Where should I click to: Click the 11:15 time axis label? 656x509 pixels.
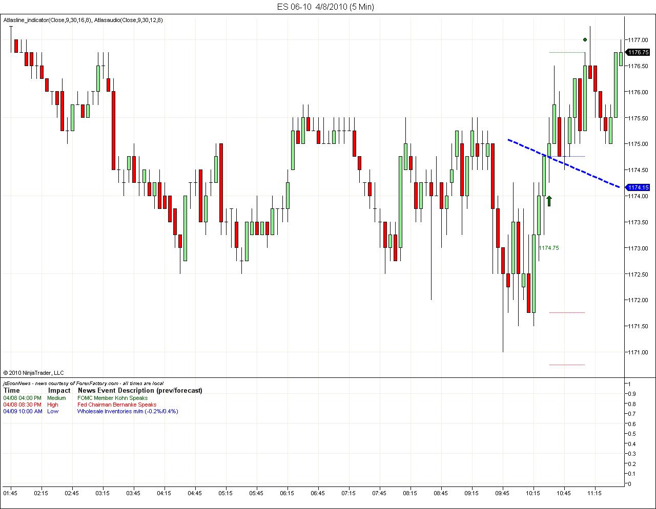[594, 493]
